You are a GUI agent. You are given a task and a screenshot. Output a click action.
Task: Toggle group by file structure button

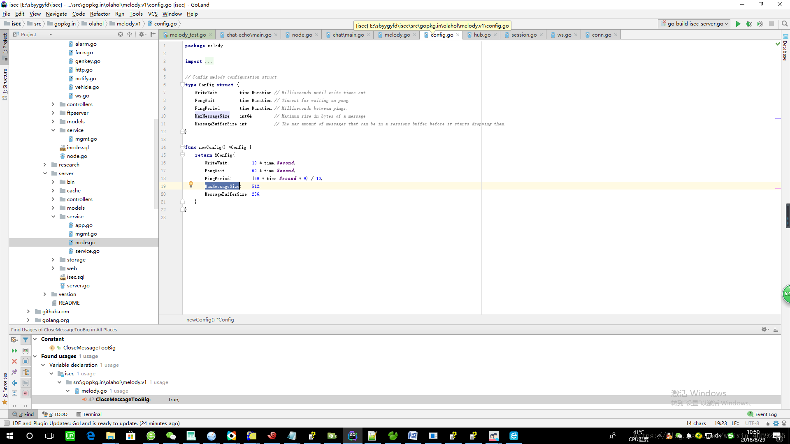point(26,393)
